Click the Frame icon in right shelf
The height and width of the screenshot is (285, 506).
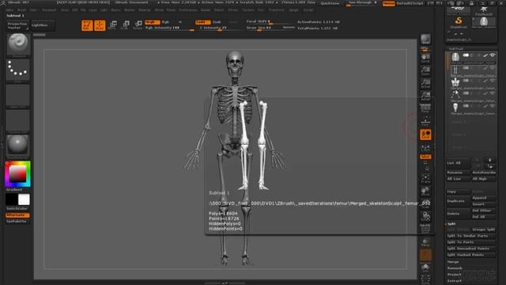[x=425, y=179]
